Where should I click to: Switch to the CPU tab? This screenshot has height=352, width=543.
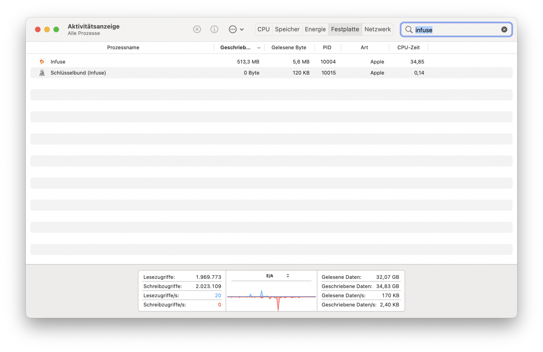(x=263, y=29)
